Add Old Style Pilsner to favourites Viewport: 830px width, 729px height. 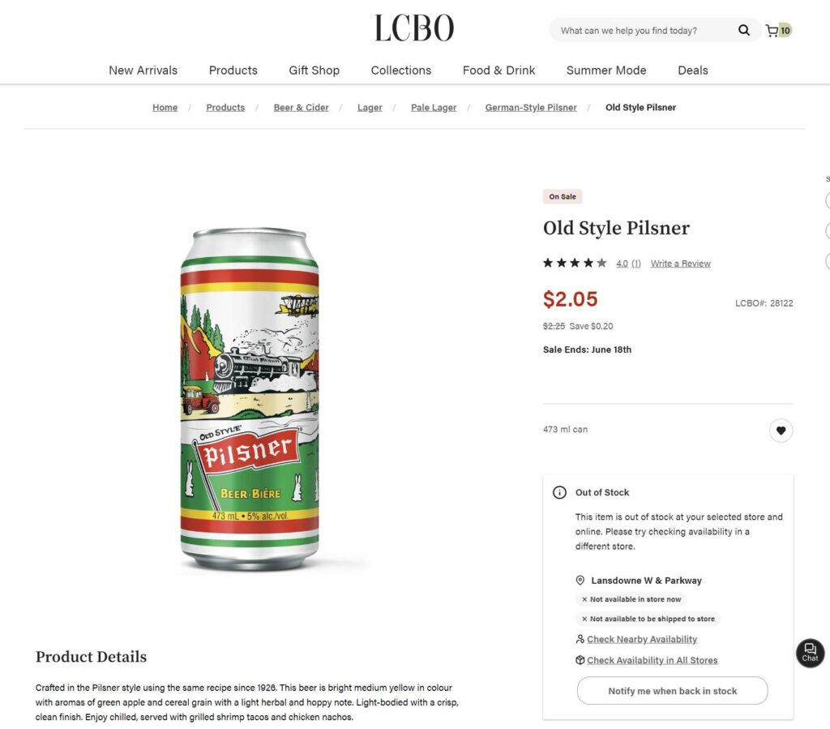pyautogui.click(x=781, y=431)
